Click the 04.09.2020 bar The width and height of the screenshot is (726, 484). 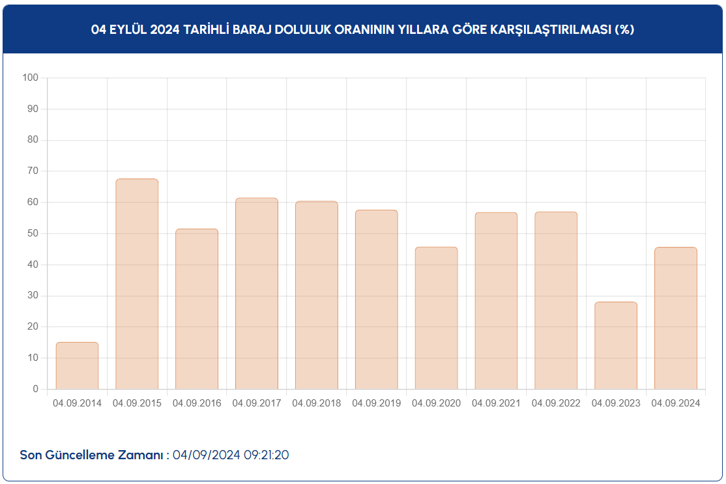(x=436, y=319)
